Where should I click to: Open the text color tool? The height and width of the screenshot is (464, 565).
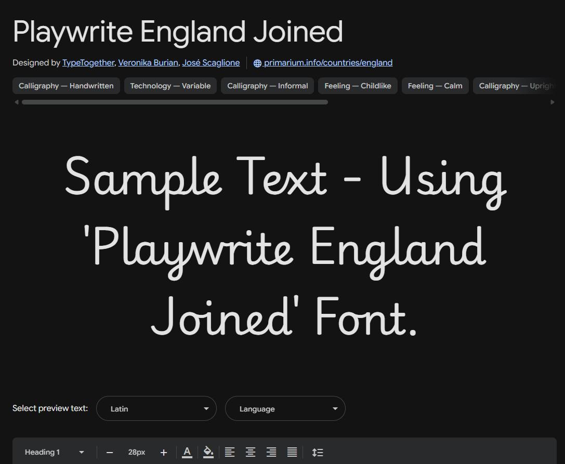coord(187,452)
